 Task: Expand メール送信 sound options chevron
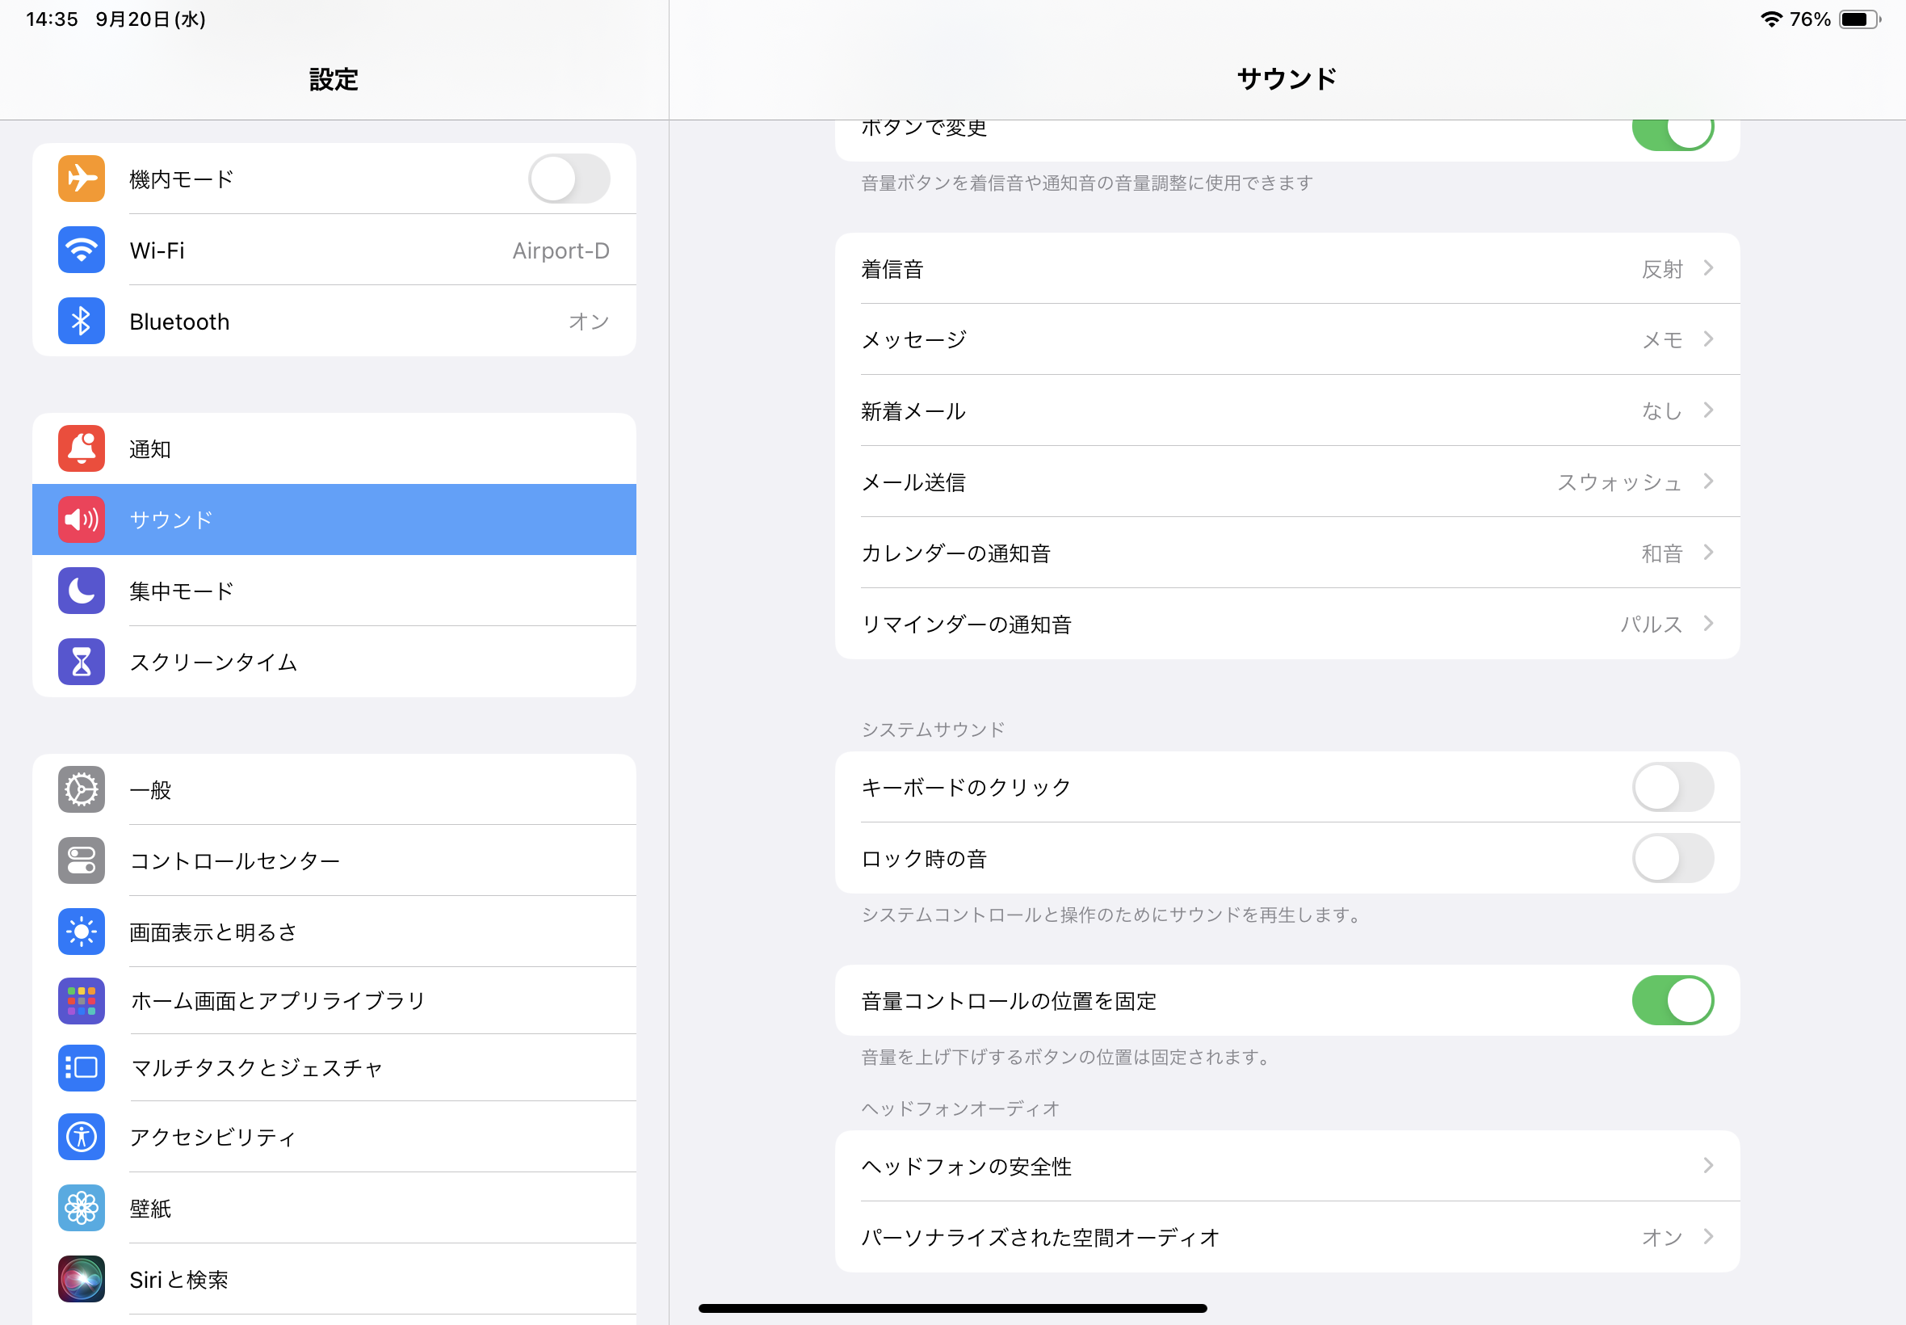tap(1707, 482)
